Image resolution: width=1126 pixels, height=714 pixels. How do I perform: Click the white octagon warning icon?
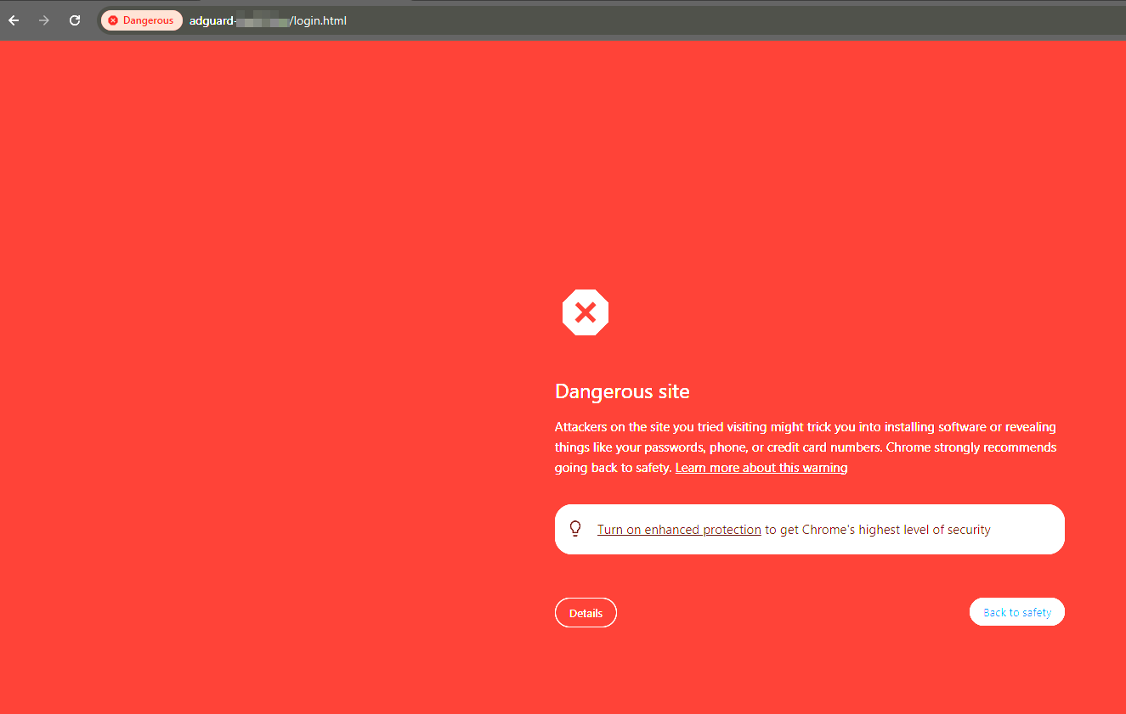pyautogui.click(x=586, y=312)
